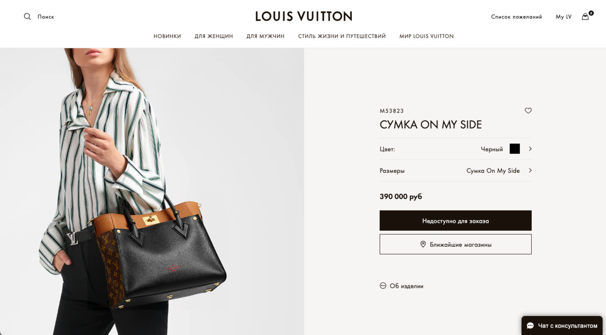606x335 pixels.
Task: Click the Поиск search field
Action: tap(45, 17)
